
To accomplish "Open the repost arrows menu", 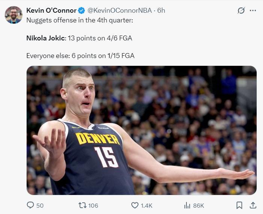I will pyautogui.click(x=82, y=205).
